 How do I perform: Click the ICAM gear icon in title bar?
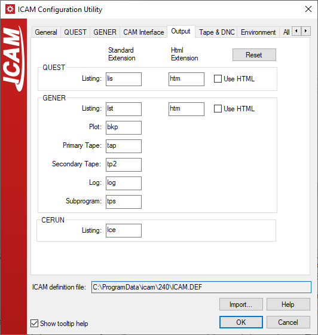tap(10, 9)
